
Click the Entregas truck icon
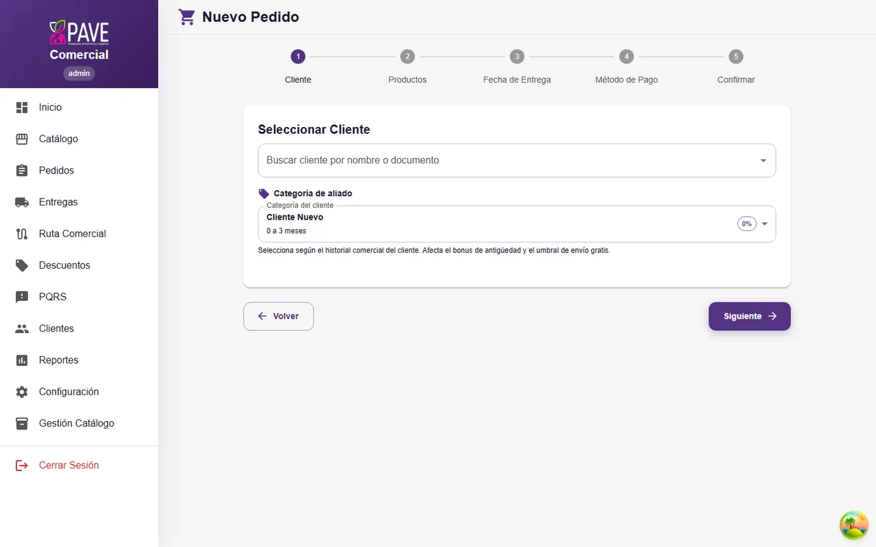coord(22,202)
